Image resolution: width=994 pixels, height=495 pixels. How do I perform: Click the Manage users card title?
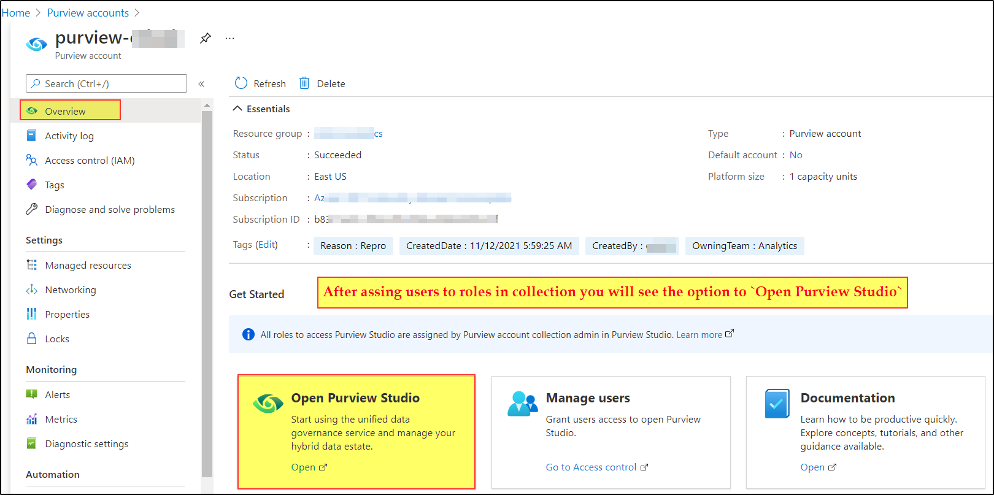[588, 398]
